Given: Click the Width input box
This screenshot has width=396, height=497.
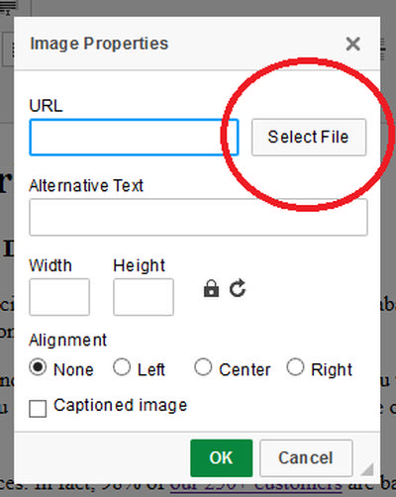Looking at the screenshot, I should [x=59, y=297].
